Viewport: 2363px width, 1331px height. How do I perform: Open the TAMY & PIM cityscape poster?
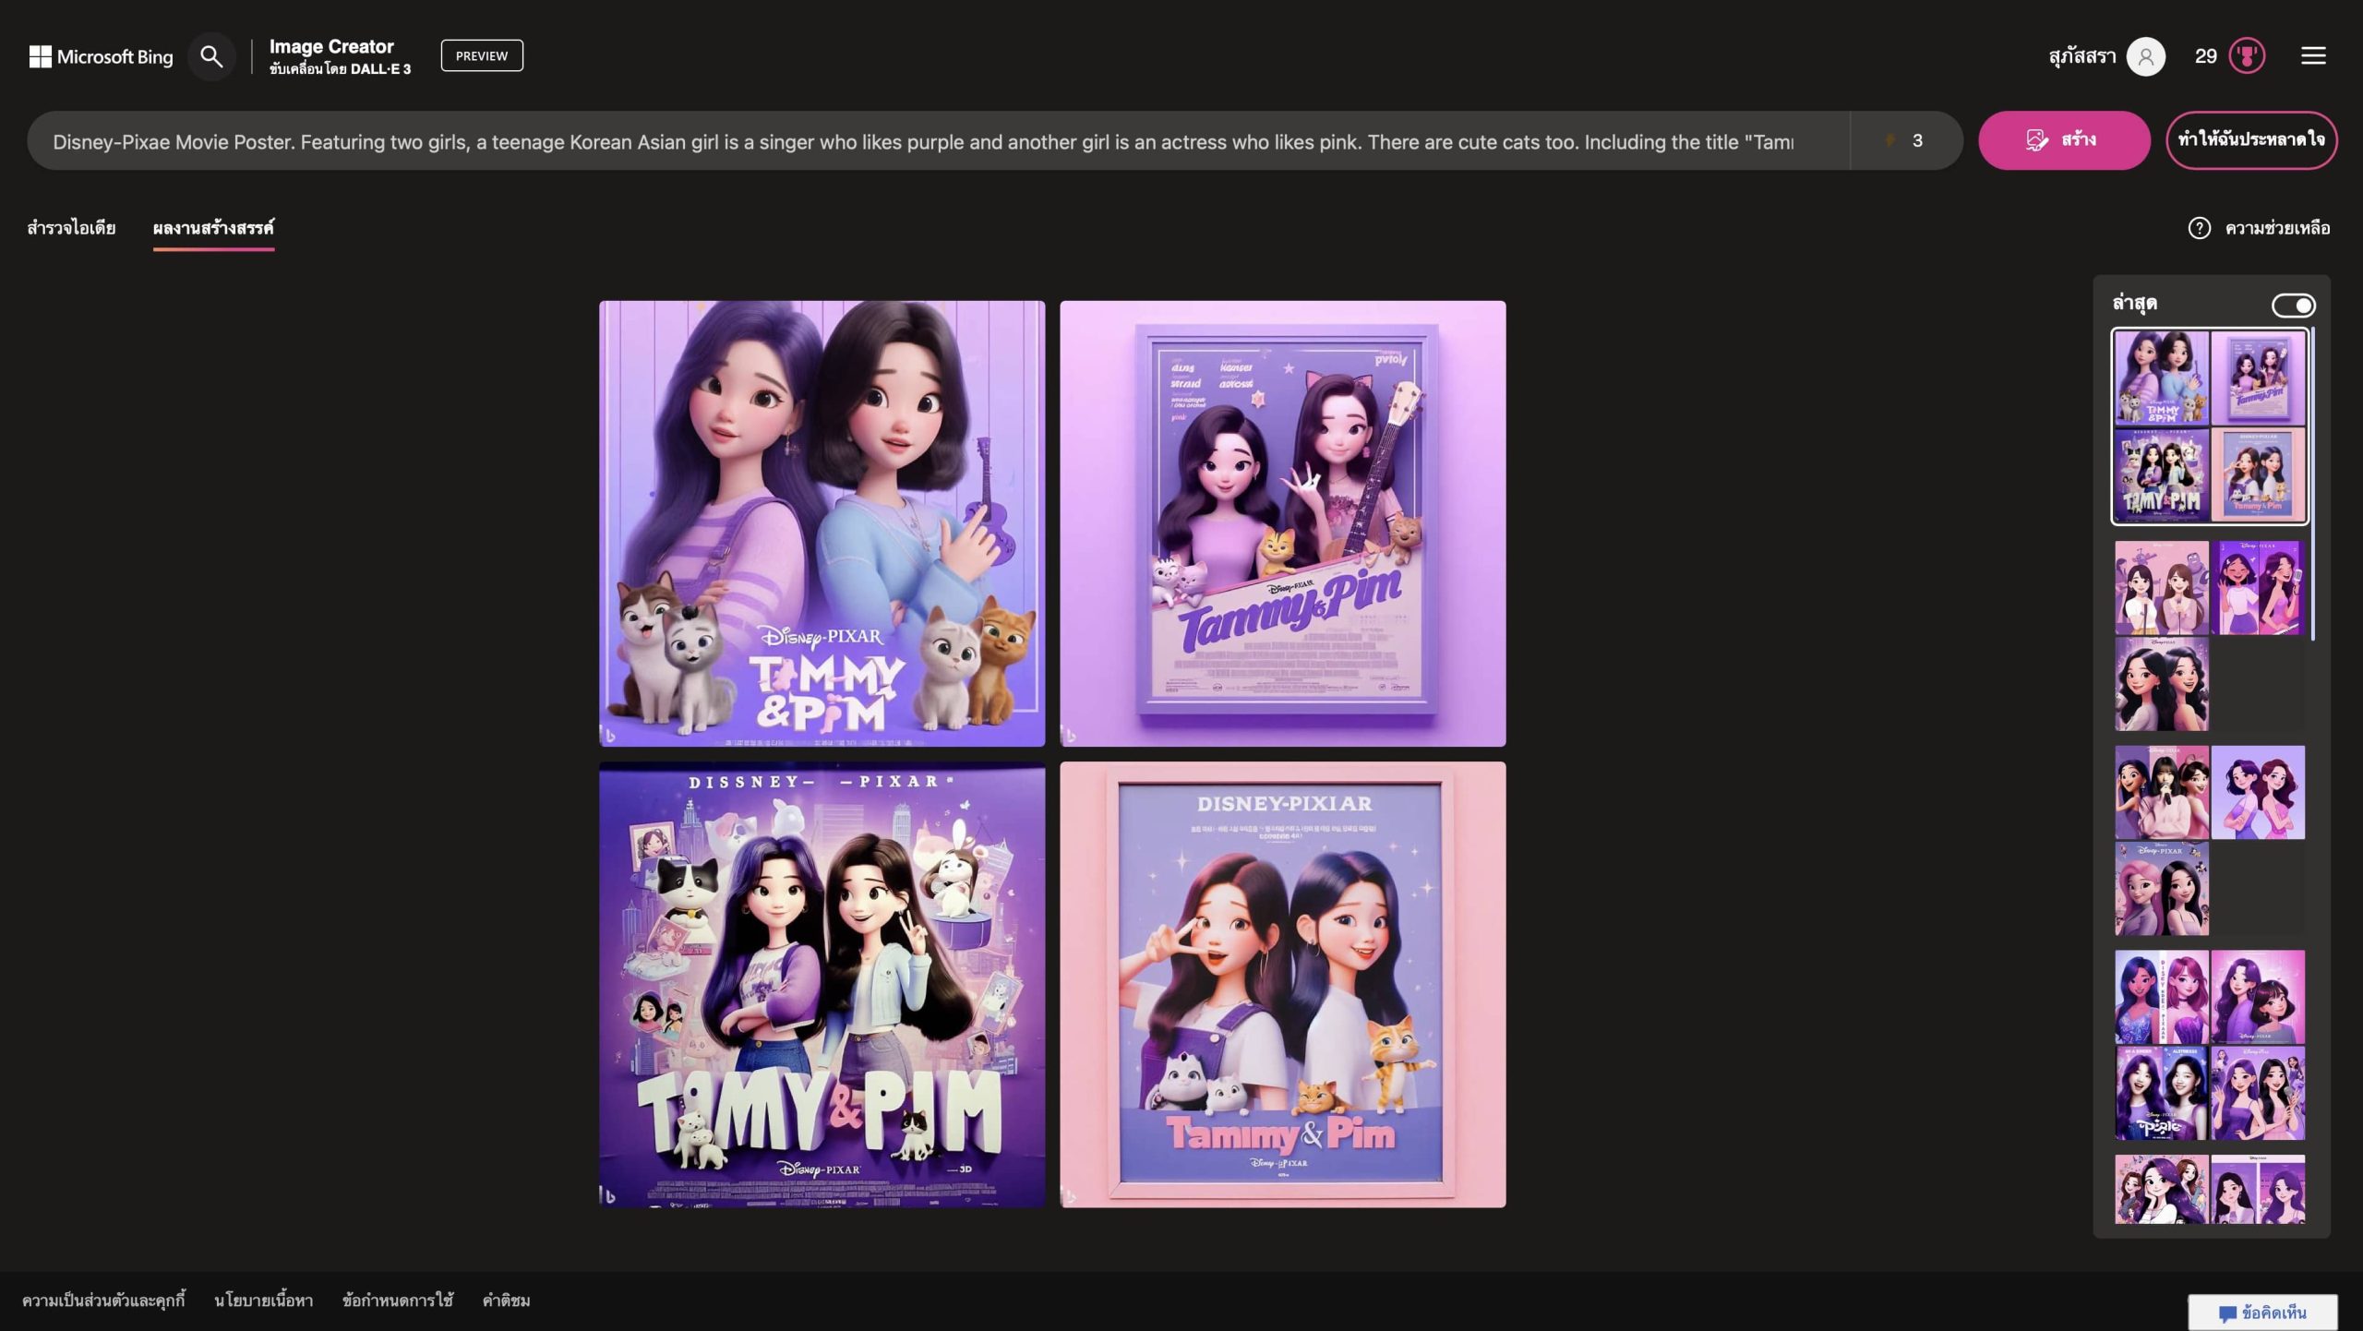[822, 984]
